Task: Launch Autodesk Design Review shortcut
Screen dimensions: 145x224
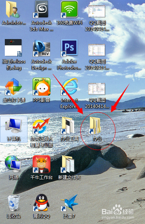Action: 41,48
